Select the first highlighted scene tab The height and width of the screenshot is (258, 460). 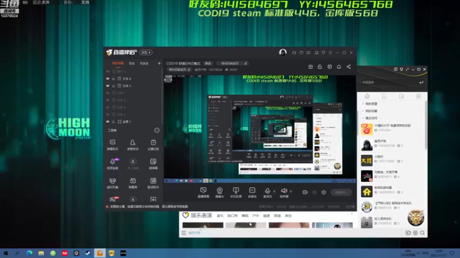pyautogui.click(x=118, y=63)
